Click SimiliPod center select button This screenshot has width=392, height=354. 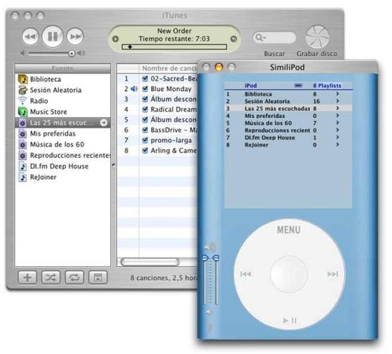289,274
